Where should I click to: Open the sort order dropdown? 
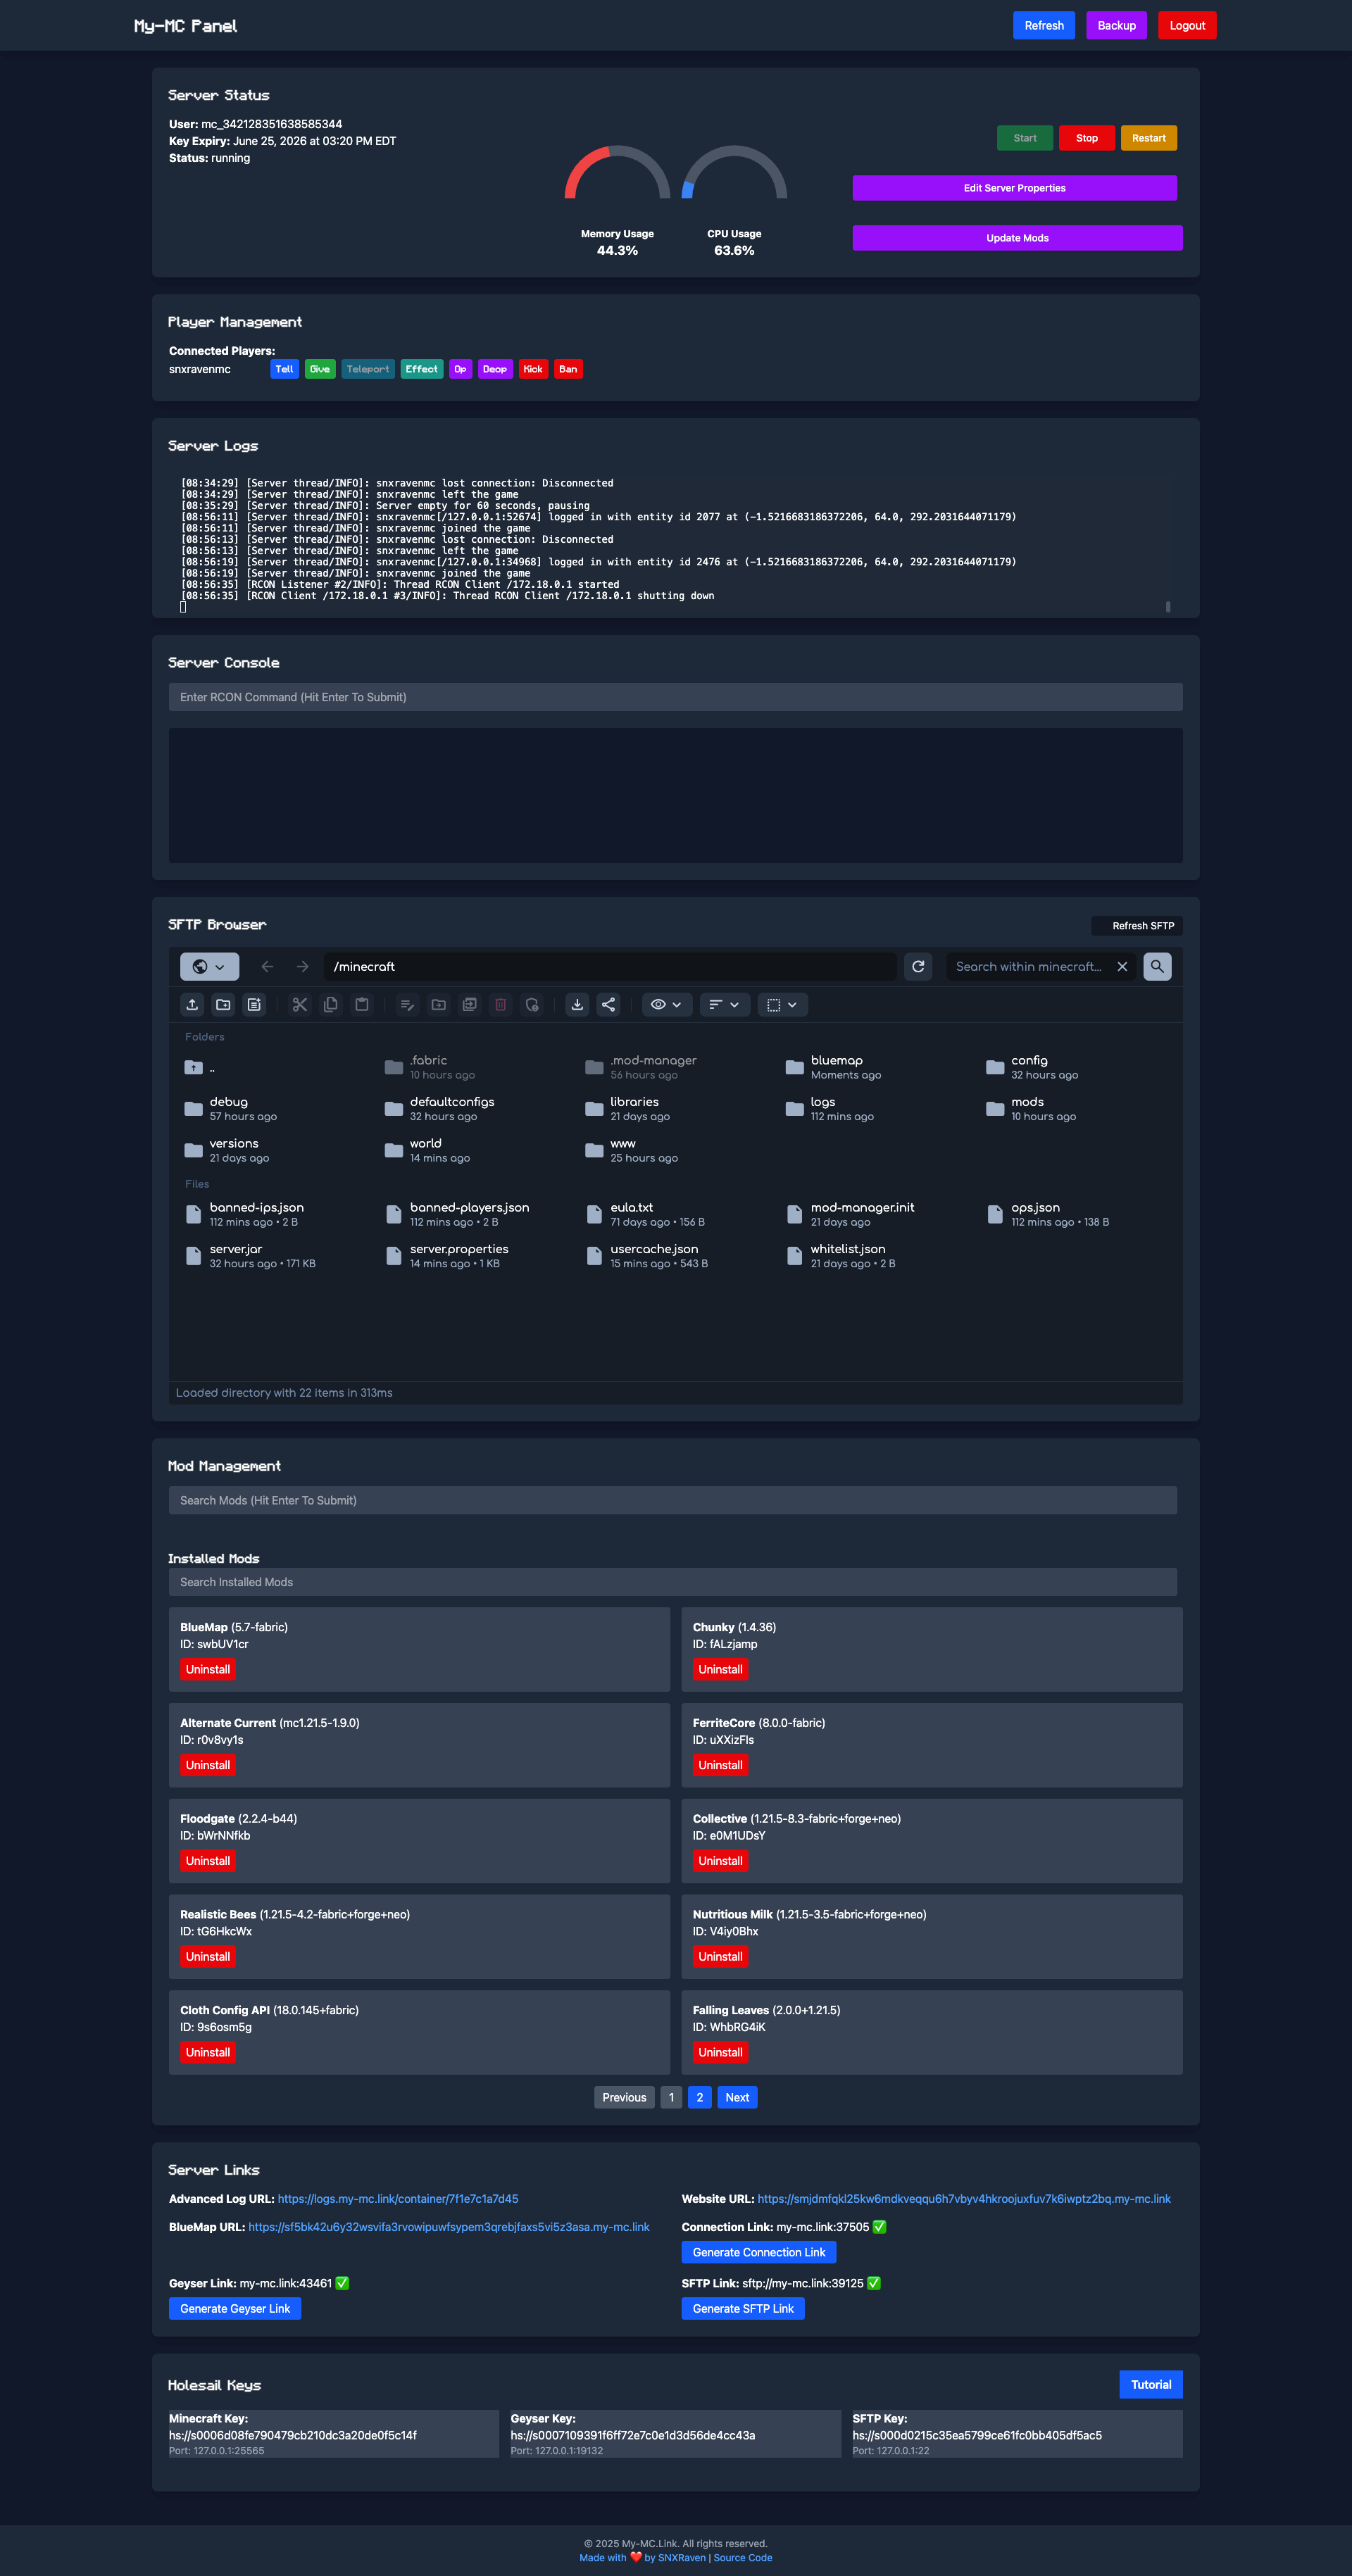pyautogui.click(x=724, y=1004)
